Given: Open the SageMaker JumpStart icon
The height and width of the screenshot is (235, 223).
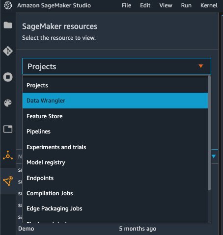Looking at the screenshot, I should point(8,156).
